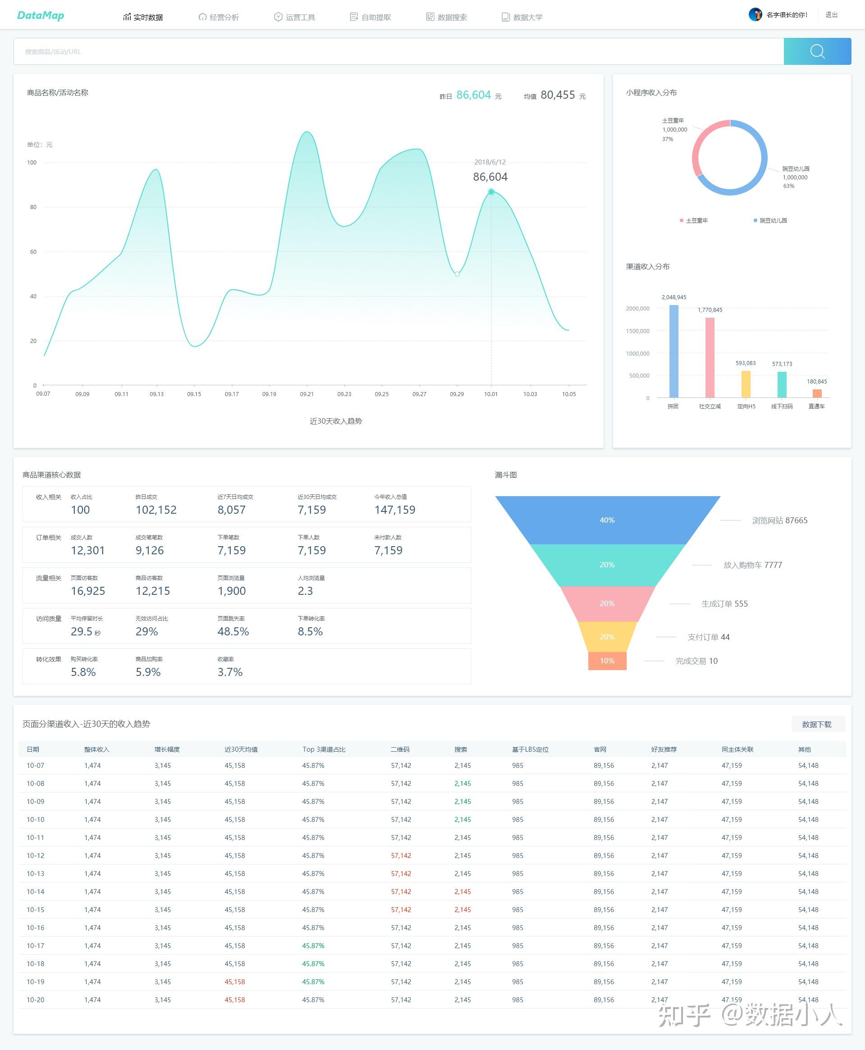
Task: Click the 数据下载 button
Action: tap(818, 724)
